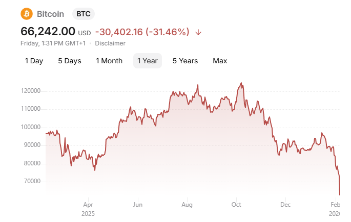The width and height of the screenshot is (351, 222).
Task: Click the chart peak near October
Action: (x=241, y=83)
